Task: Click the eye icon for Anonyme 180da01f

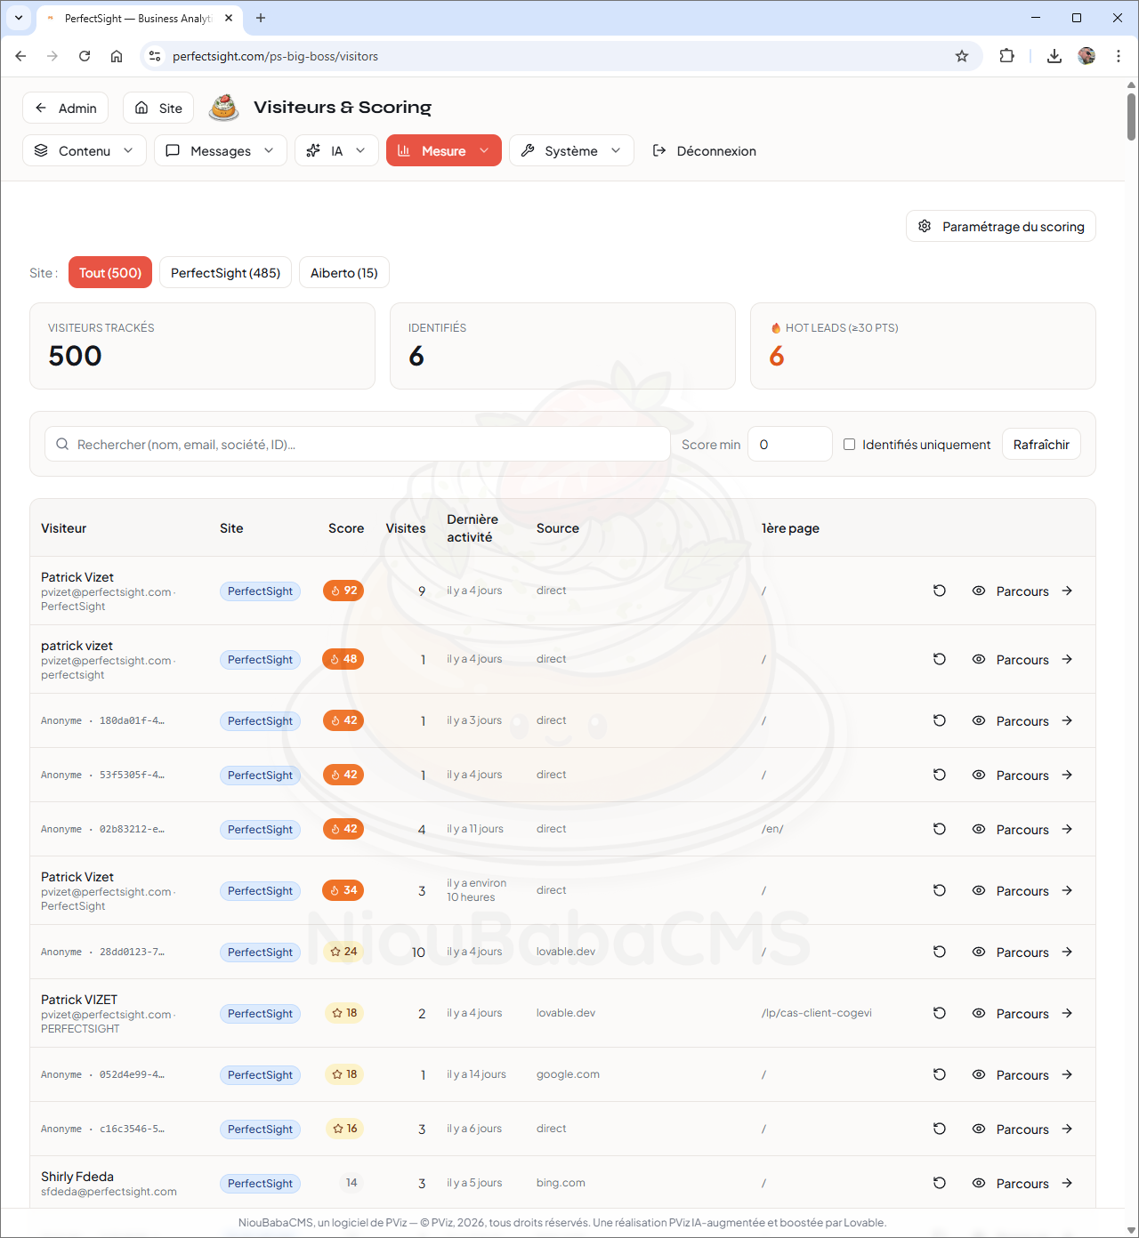Action: 979,720
